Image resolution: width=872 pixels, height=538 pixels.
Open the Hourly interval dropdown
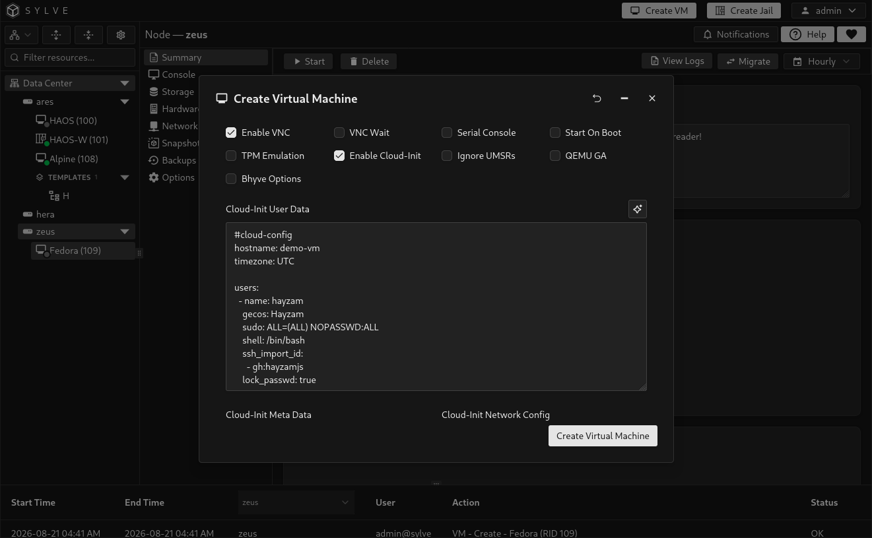tap(821, 61)
